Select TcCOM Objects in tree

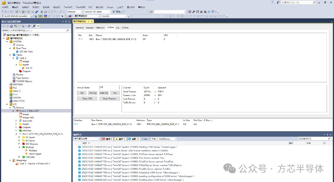click(x=24, y=81)
